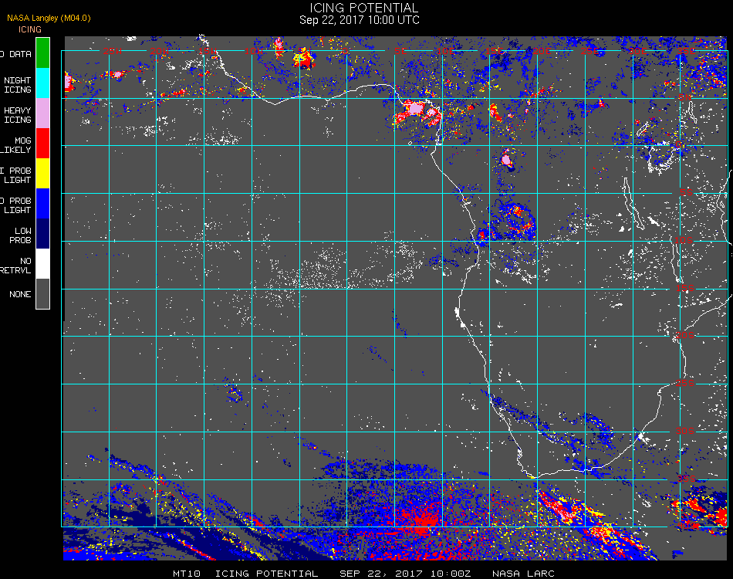The width and height of the screenshot is (733, 579).
Task: Select the 'MOG LIKELY' legend label
Action: click(15, 145)
